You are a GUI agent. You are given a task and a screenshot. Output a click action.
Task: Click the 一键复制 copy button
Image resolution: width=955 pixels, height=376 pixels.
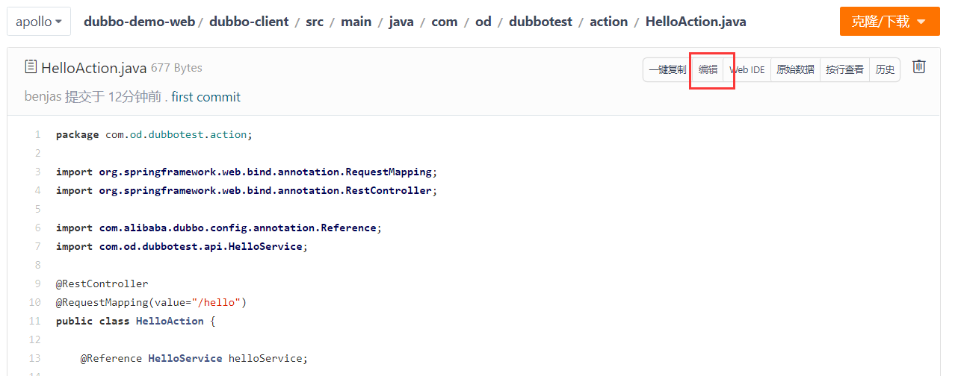point(667,69)
